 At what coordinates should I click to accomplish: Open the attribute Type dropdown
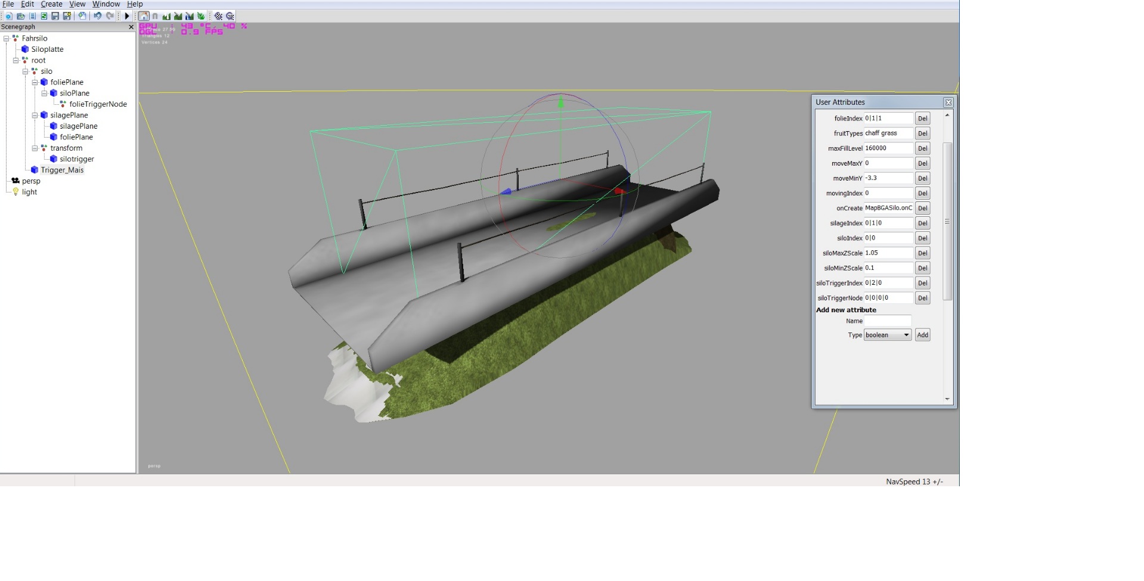pyautogui.click(x=888, y=335)
